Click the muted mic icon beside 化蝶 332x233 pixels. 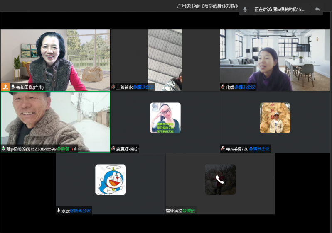pos(223,87)
